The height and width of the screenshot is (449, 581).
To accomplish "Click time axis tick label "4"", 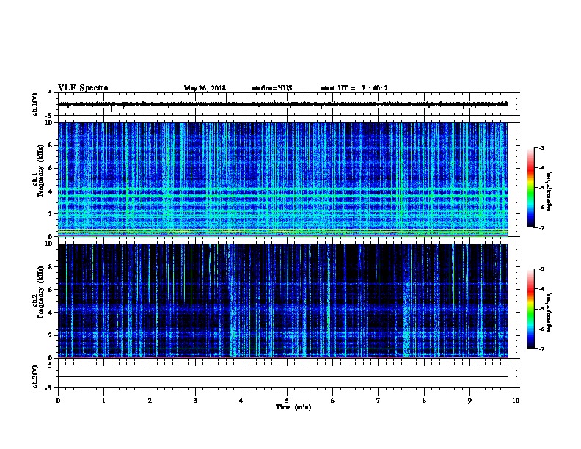I will tap(241, 401).
